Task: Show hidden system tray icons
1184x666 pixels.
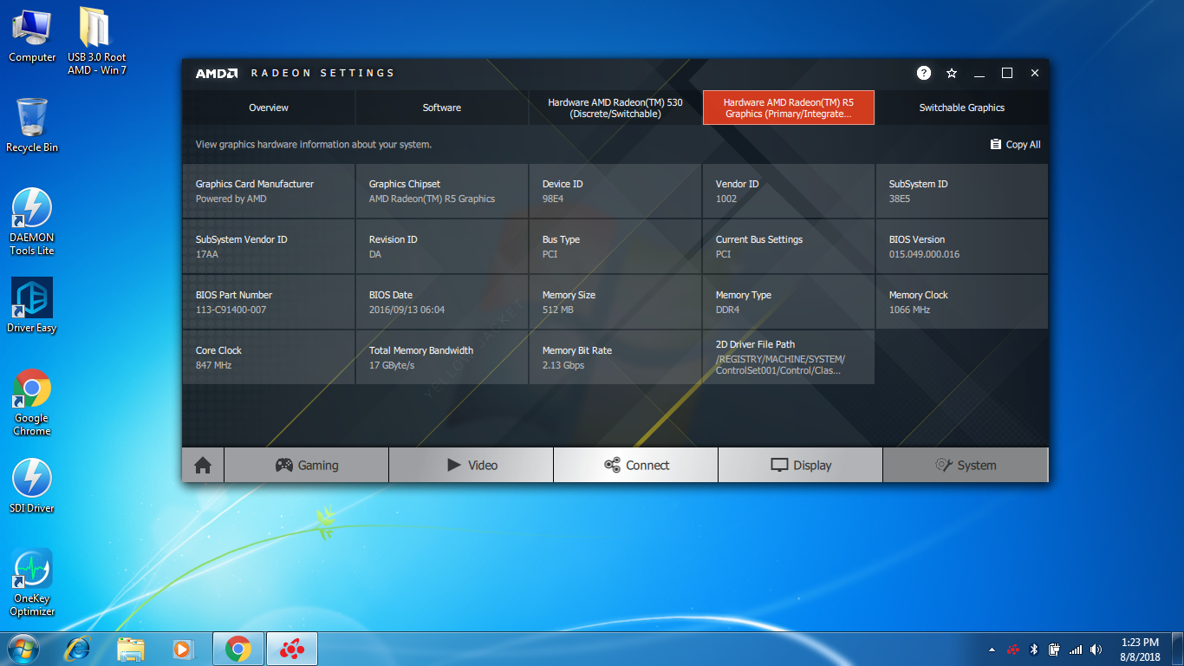Action: pyautogui.click(x=992, y=650)
